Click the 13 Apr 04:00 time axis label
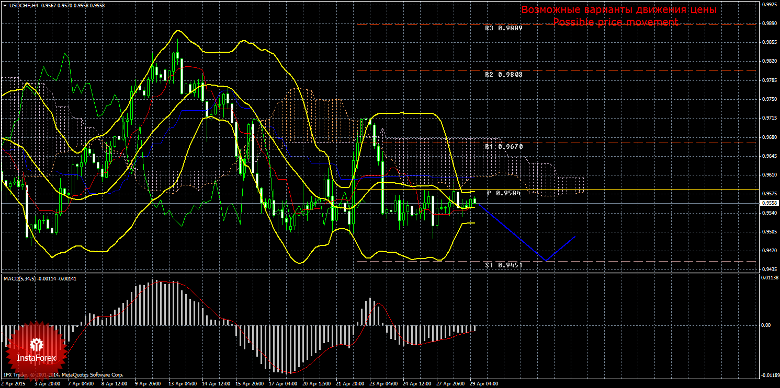The height and width of the screenshot is (388, 780). click(183, 383)
